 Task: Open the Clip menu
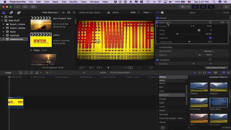(x=64, y=2)
